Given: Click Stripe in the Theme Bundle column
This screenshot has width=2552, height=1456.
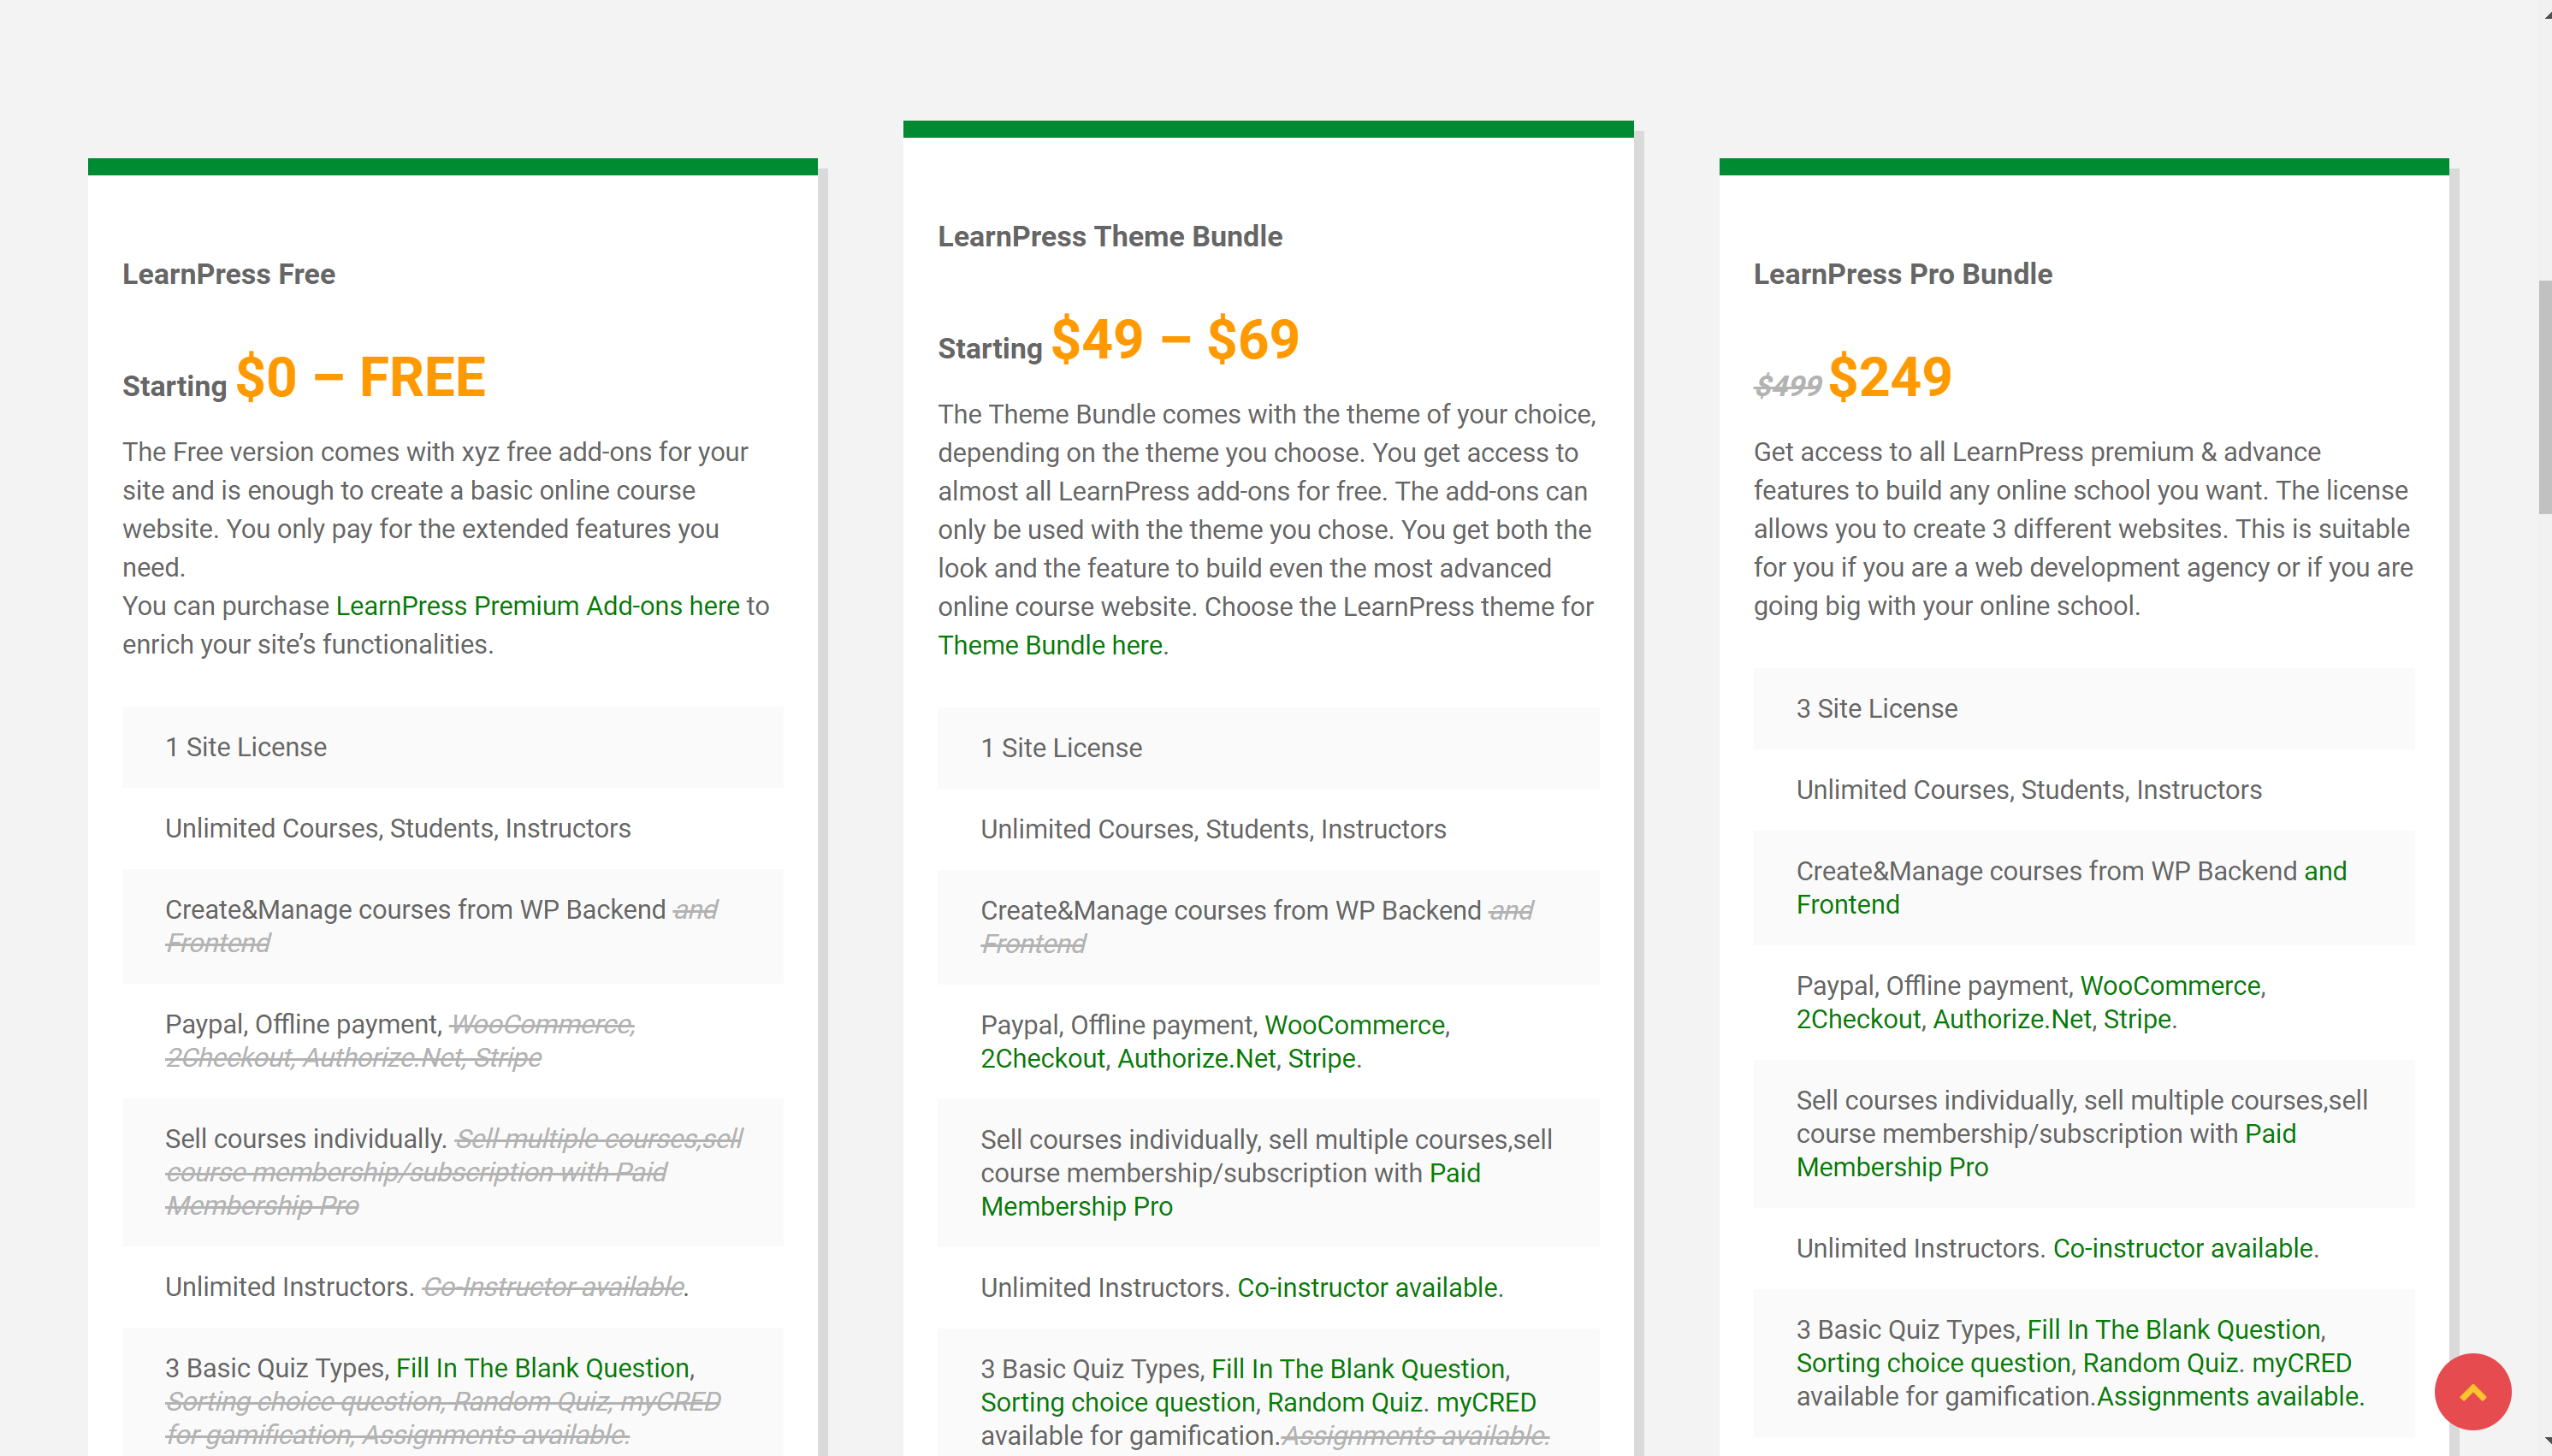Looking at the screenshot, I should [x=1321, y=1058].
